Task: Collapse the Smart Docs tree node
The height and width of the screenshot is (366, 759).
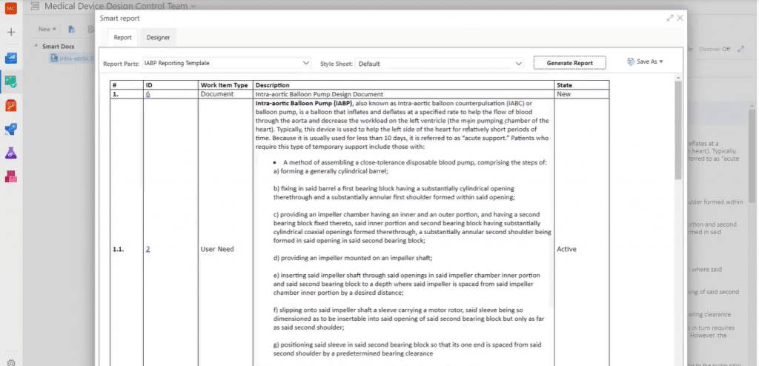Action: pyautogui.click(x=36, y=47)
